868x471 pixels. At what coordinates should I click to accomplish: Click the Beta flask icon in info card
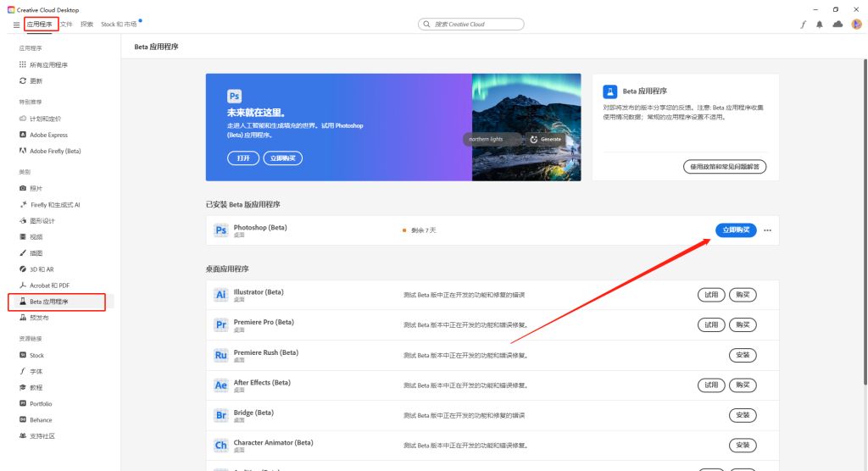click(x=610, y=91)
